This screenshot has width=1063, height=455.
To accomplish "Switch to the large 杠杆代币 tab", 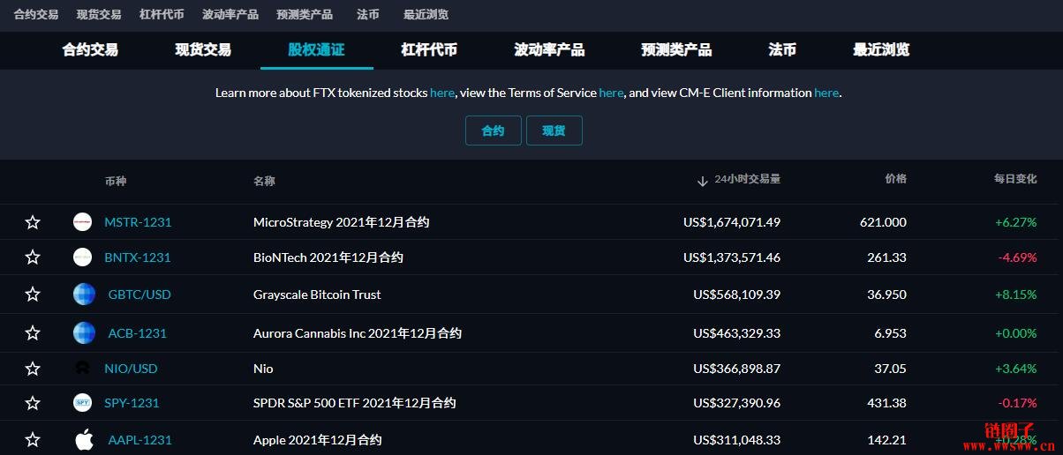I will [429, 50].
